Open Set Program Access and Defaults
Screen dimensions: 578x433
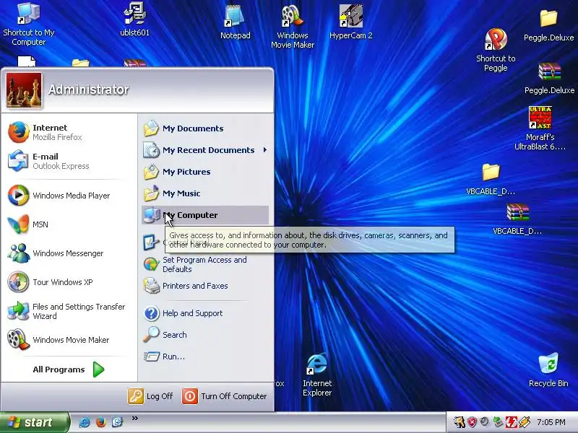pos(205,264)
